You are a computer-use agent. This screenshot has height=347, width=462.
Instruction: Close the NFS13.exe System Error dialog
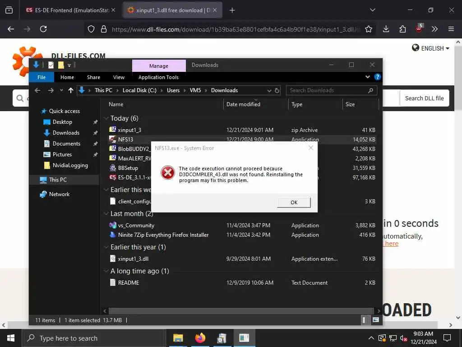tap(310, 148)
